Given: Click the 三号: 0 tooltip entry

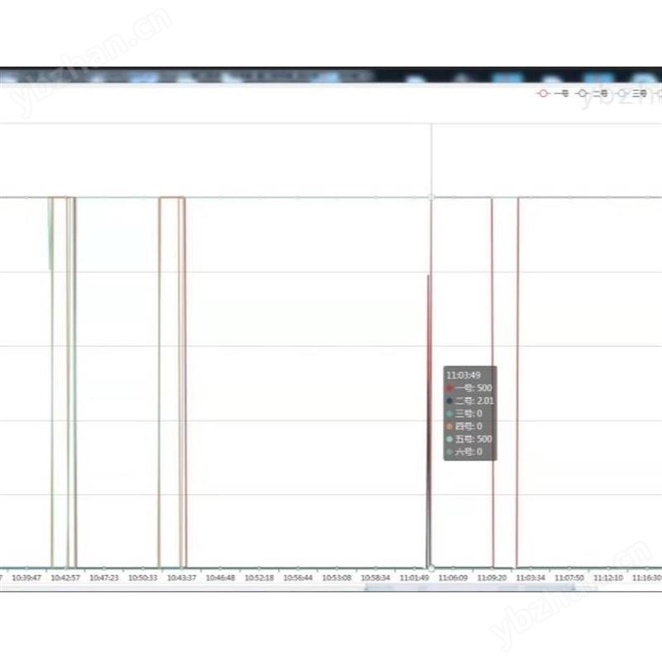Looking at the screenshot, I should click(465, 413).
